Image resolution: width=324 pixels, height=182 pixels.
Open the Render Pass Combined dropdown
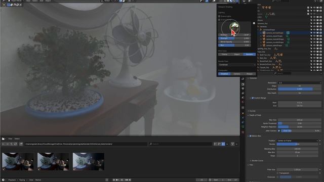[x=237, y=65]
